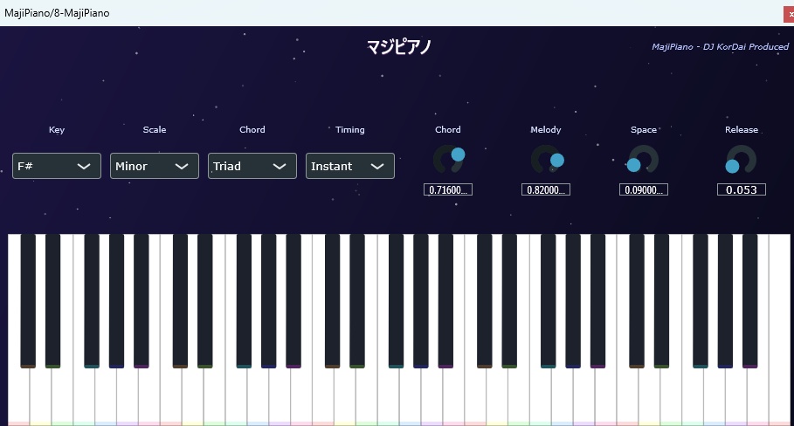Click the Melody value field 0.82000

point(546,189)
